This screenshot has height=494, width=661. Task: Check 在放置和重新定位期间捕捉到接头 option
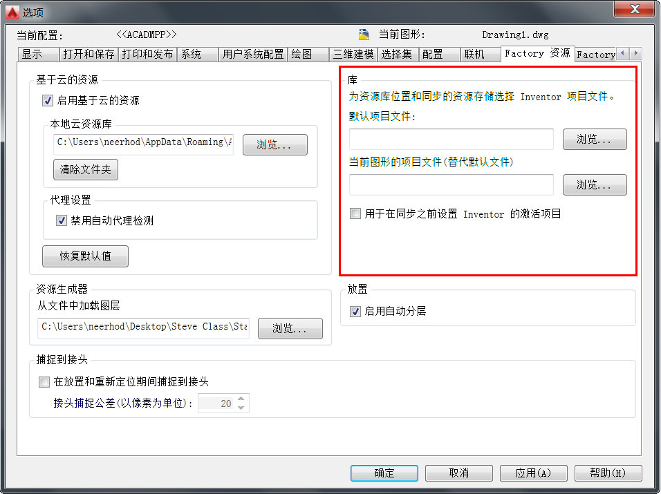point(44,382)
